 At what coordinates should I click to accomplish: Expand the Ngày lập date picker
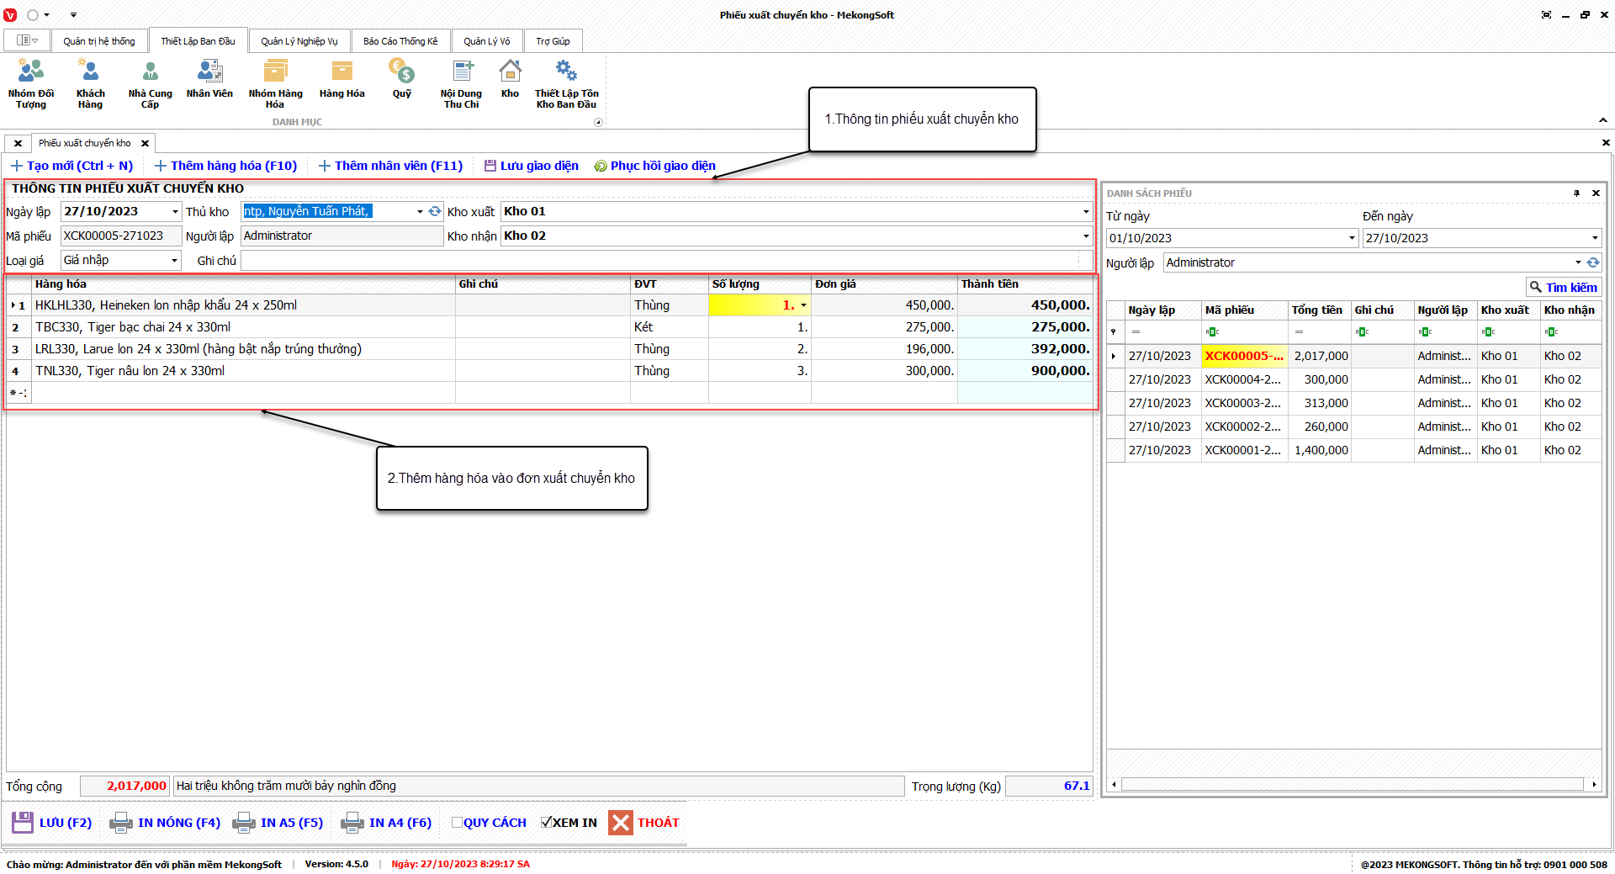click(x=175, y=212)
